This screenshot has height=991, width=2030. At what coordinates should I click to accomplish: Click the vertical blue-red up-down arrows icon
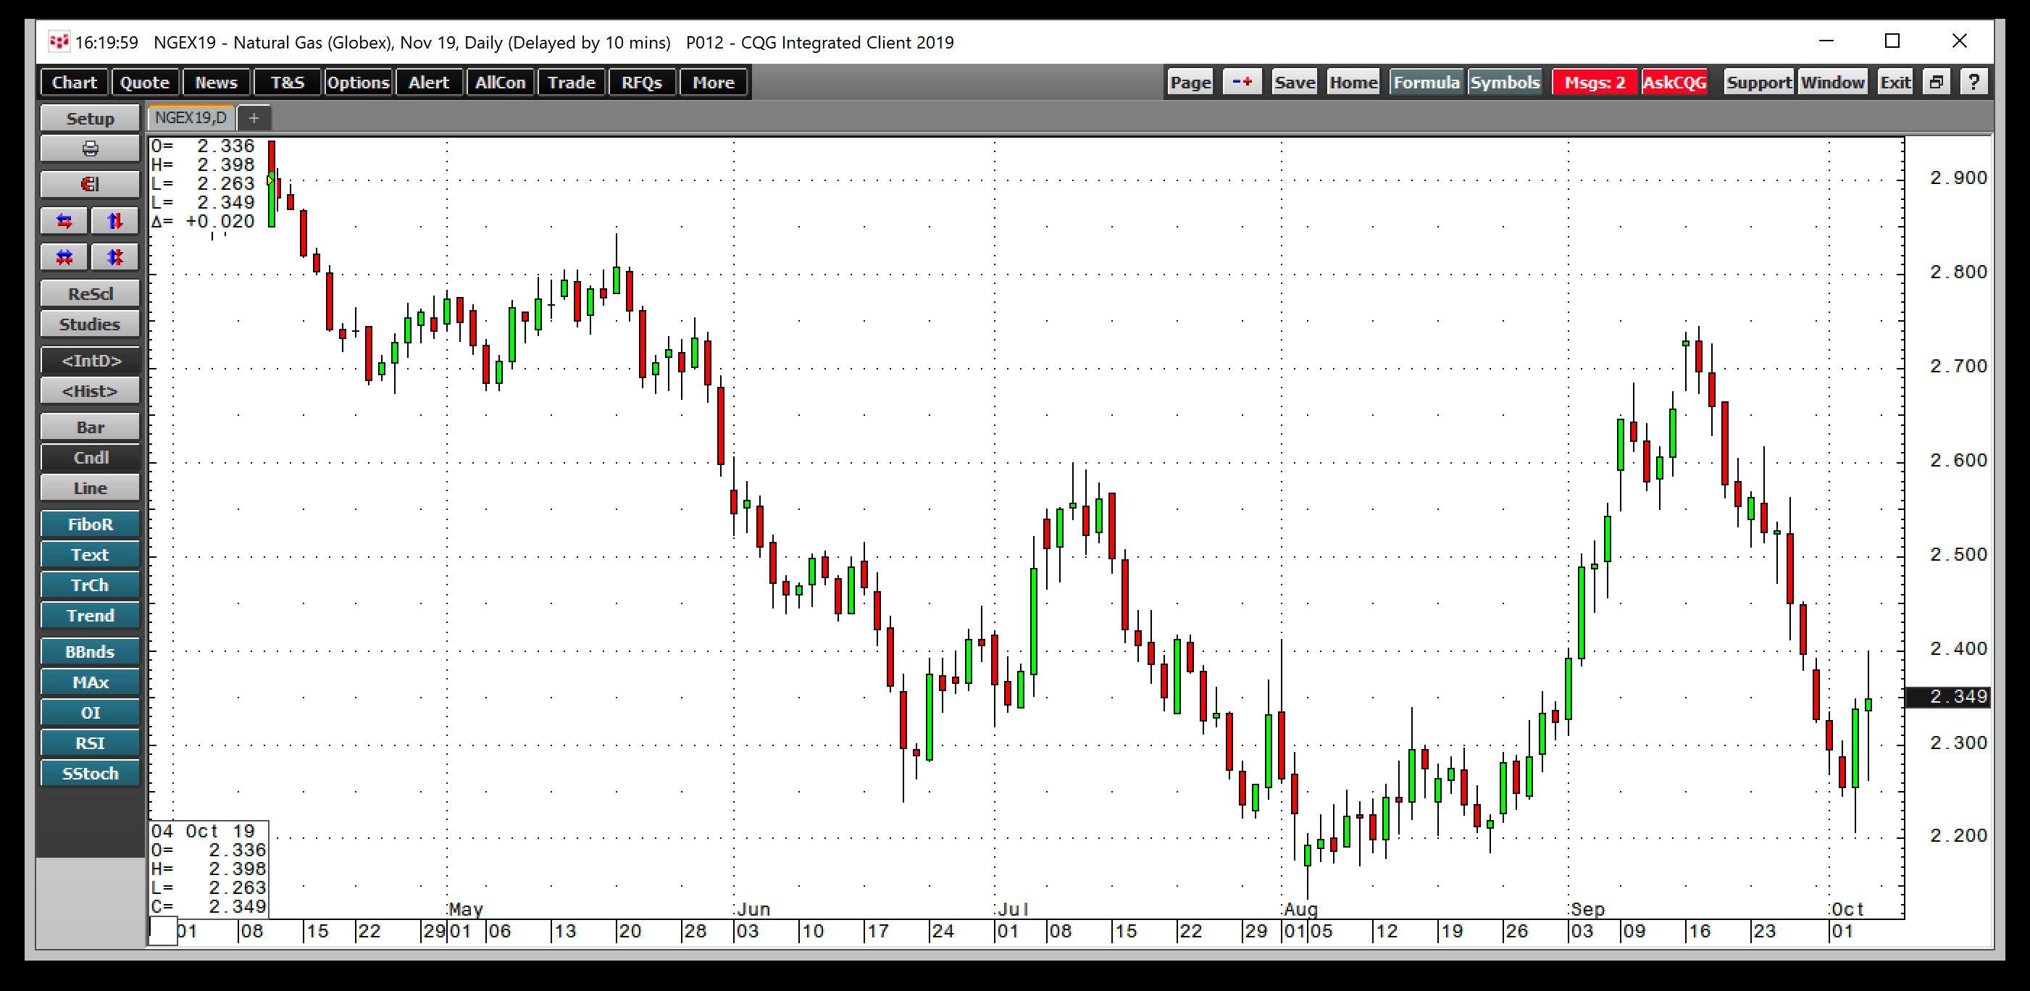(x=115, y=220)
